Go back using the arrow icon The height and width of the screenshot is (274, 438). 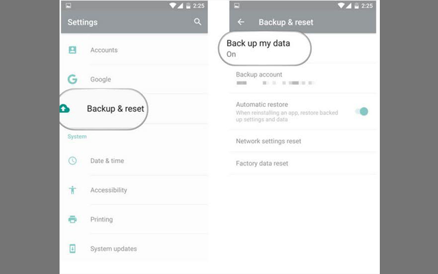pos(241,22)
